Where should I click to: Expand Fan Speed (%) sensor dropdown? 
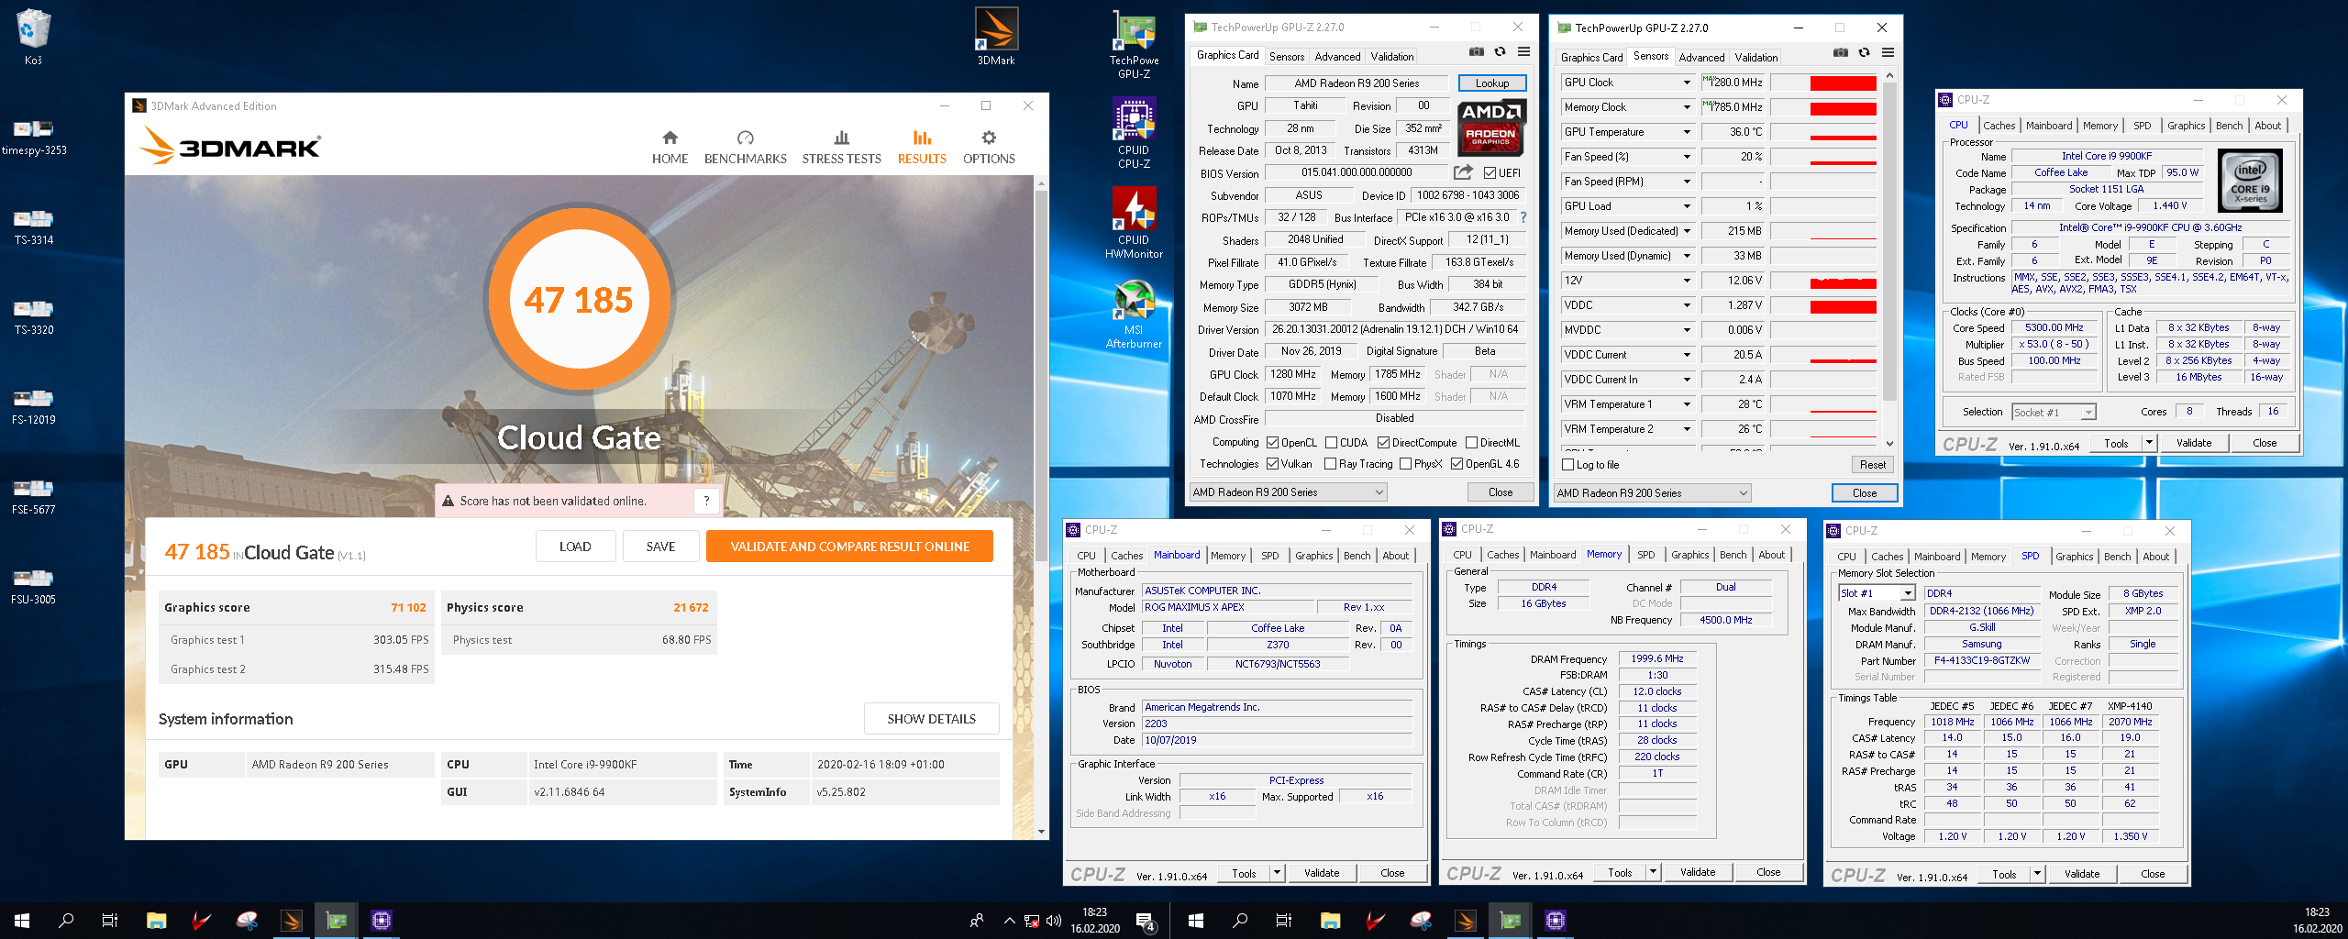[x=1686, y=157]
